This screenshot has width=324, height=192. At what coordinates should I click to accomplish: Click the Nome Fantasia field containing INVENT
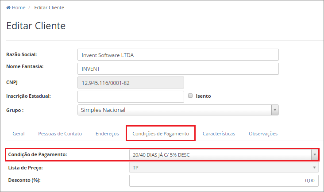[178, 69]
